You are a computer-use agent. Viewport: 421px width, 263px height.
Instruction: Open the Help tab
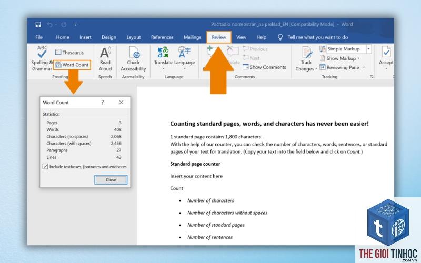coord(261,37)
